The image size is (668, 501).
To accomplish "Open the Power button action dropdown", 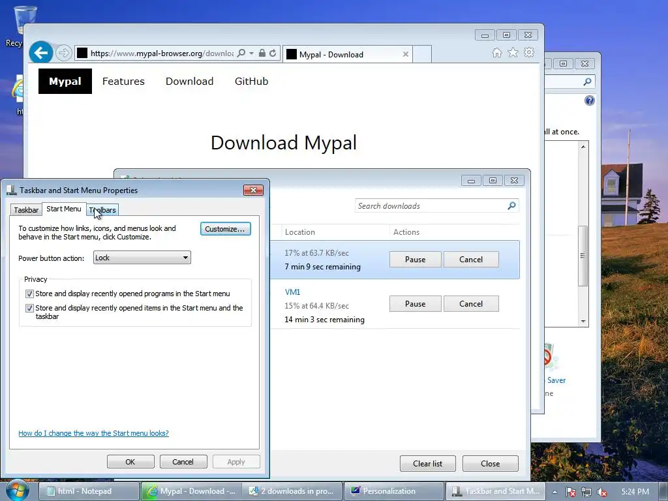I will pos(142,258).
